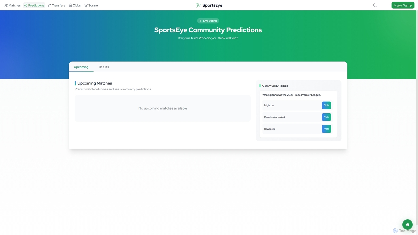Screen dimensions: 418x235
Task: Open the search magnifier icon
Action: point(375,5)
